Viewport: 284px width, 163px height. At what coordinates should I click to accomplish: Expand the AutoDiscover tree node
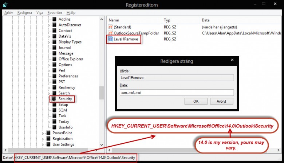49,25
